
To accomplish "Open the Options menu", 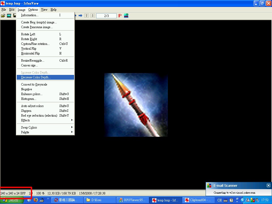I will coord(33,10).
